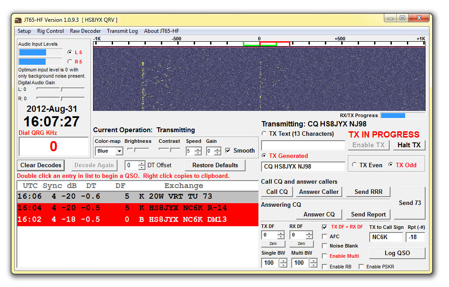Click Zero button under RX DF
Image resolution: width=449 pixels, height=287 pixels.
tap(301, 244)
